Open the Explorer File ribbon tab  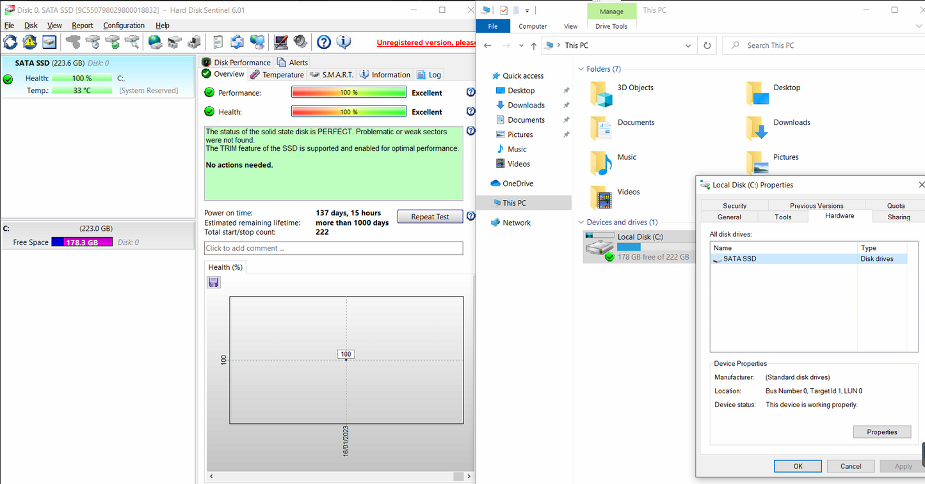[493, 26]
